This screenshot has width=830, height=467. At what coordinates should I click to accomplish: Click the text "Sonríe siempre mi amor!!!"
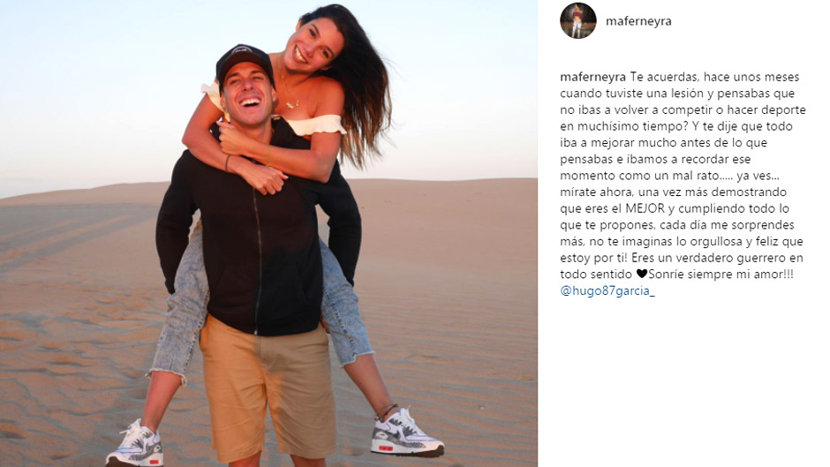click(721, 275)
